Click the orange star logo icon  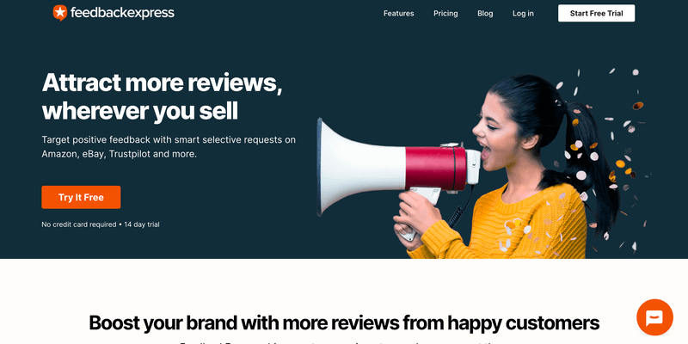tap(59, 13)
